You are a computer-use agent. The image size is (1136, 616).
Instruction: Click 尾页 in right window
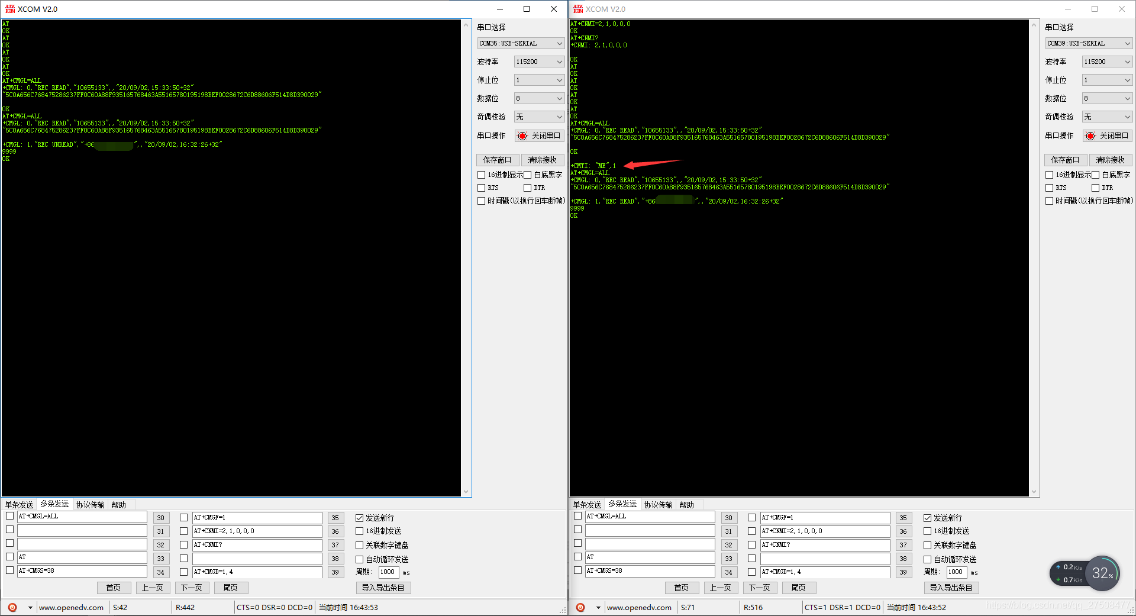[799, 588]
